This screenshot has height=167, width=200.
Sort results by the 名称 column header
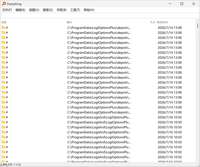click(x=33, y=22)
